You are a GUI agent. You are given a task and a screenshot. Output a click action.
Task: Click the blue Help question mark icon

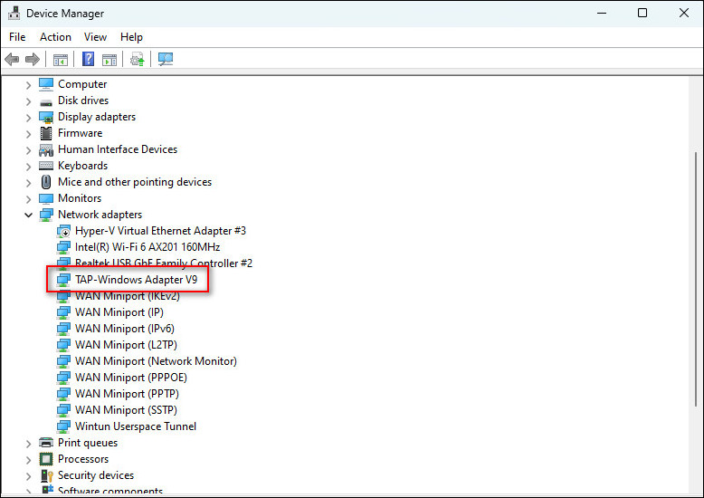click(x=88, y=60)
